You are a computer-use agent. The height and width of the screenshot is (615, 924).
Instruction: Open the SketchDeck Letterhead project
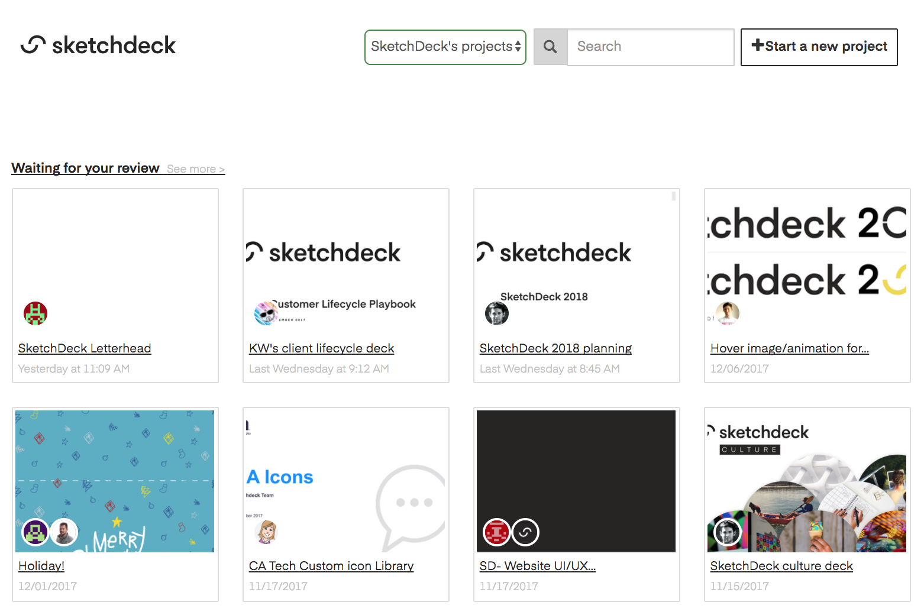(84, 348)
